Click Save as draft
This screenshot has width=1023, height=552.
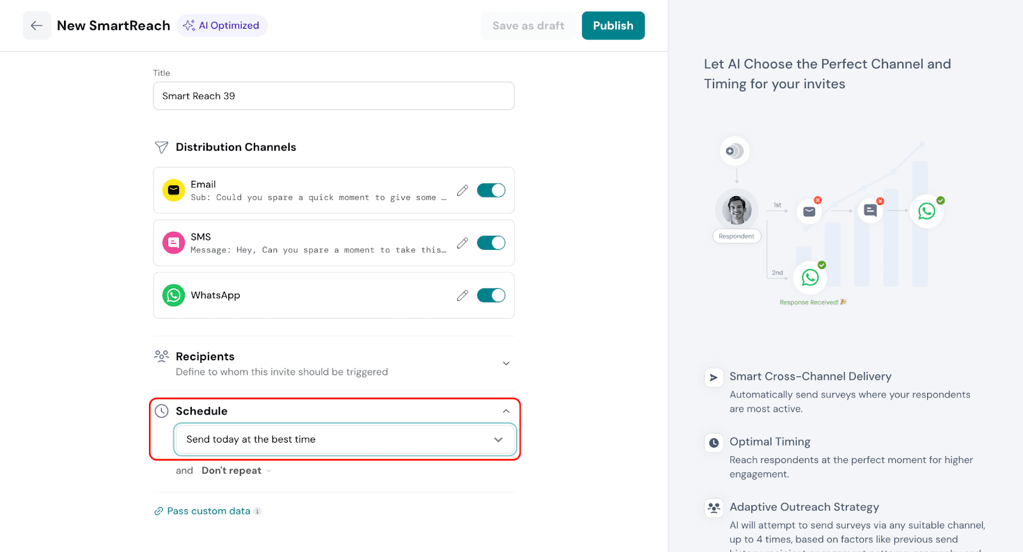coord(528,26)
